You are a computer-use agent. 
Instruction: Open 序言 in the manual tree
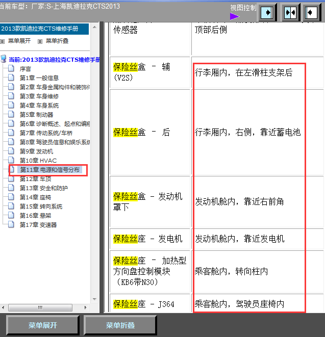(26, 69)
